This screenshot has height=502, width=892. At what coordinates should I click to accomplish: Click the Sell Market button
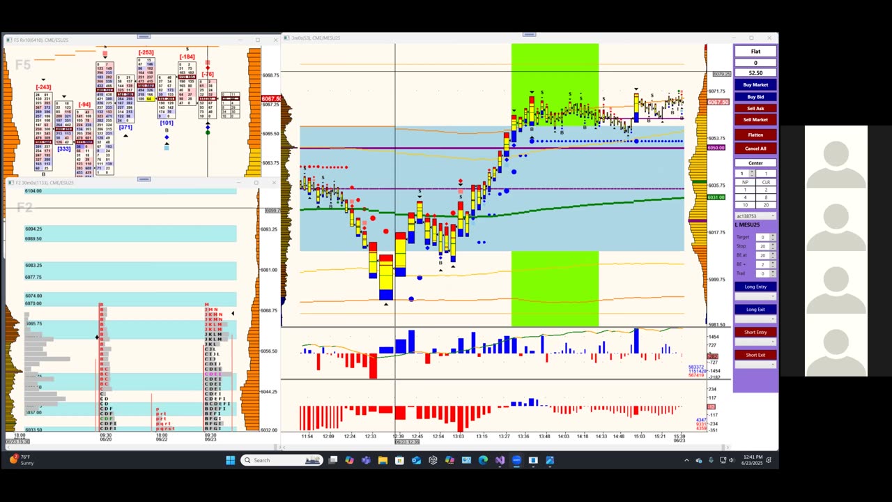coord(755,119)
